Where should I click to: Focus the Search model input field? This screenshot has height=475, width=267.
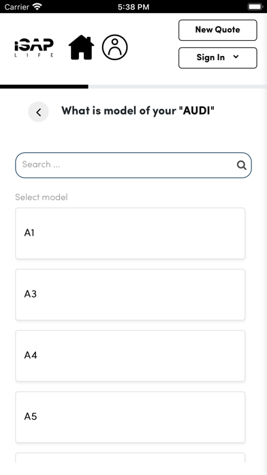tap(133, 165)
